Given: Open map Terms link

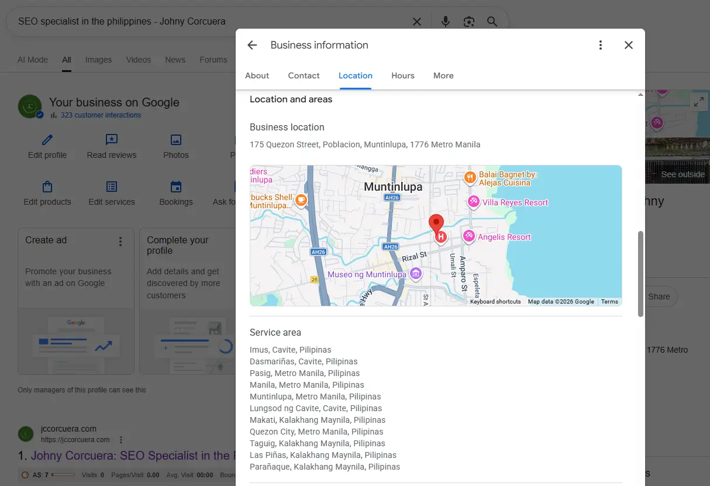Looking at the screenshot, I should (x=609, y=302).
